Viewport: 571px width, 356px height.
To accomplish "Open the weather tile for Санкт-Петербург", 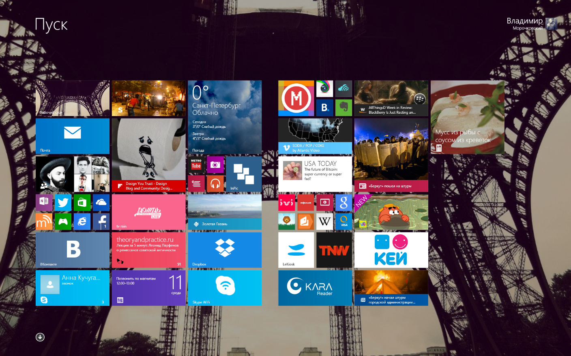I will click(225, 117).
